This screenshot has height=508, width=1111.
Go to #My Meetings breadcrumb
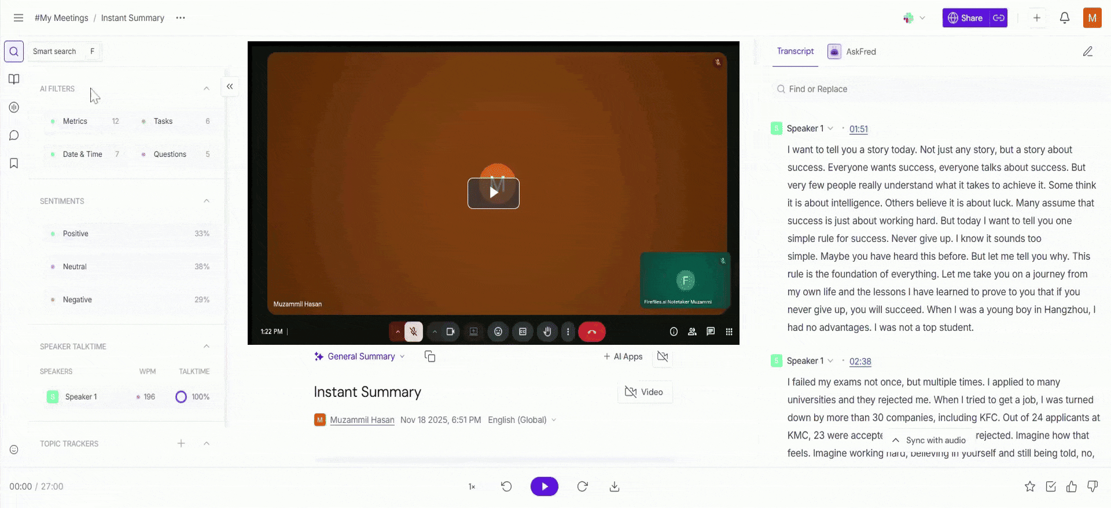pyautogui.click(x=61, y=18)
